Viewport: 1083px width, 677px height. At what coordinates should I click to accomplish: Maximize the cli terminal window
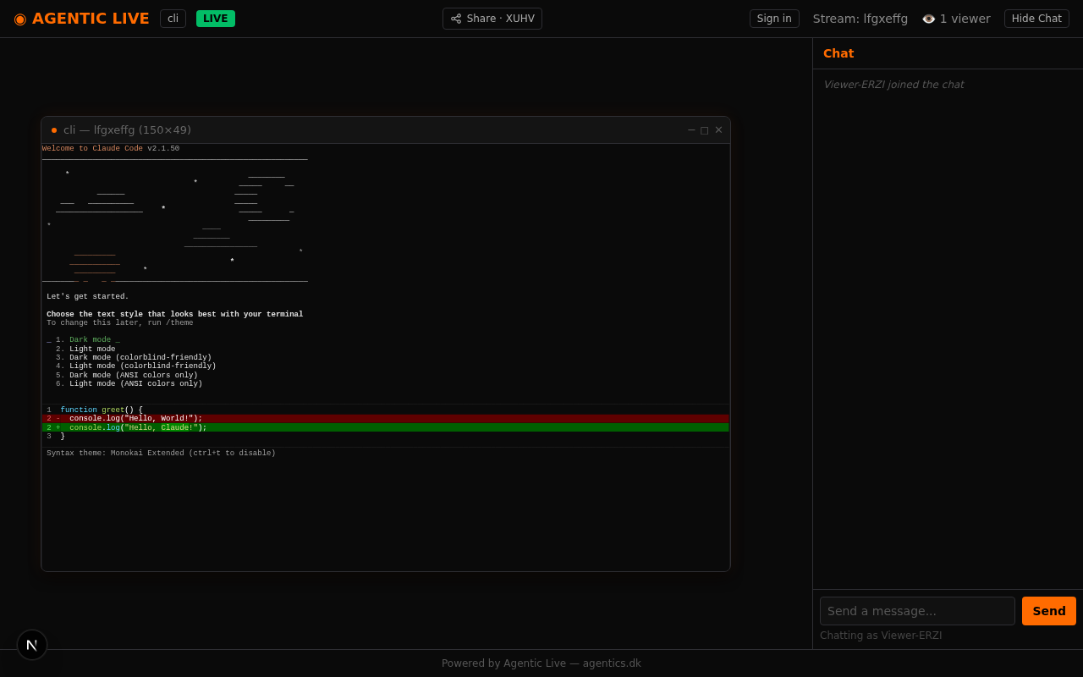point(705,130)
